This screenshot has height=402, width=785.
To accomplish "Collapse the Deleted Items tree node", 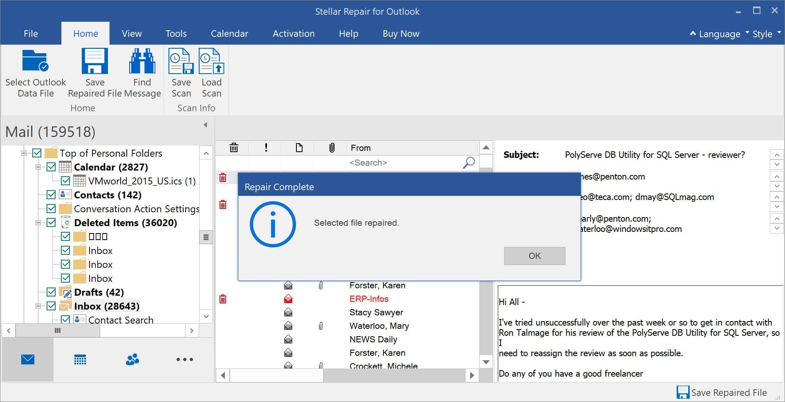I will point(38,223).
